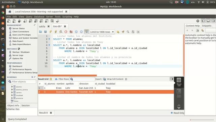Open the Dashboard under Performance
This screenshot has width=216, height=122.
[17, 66]
